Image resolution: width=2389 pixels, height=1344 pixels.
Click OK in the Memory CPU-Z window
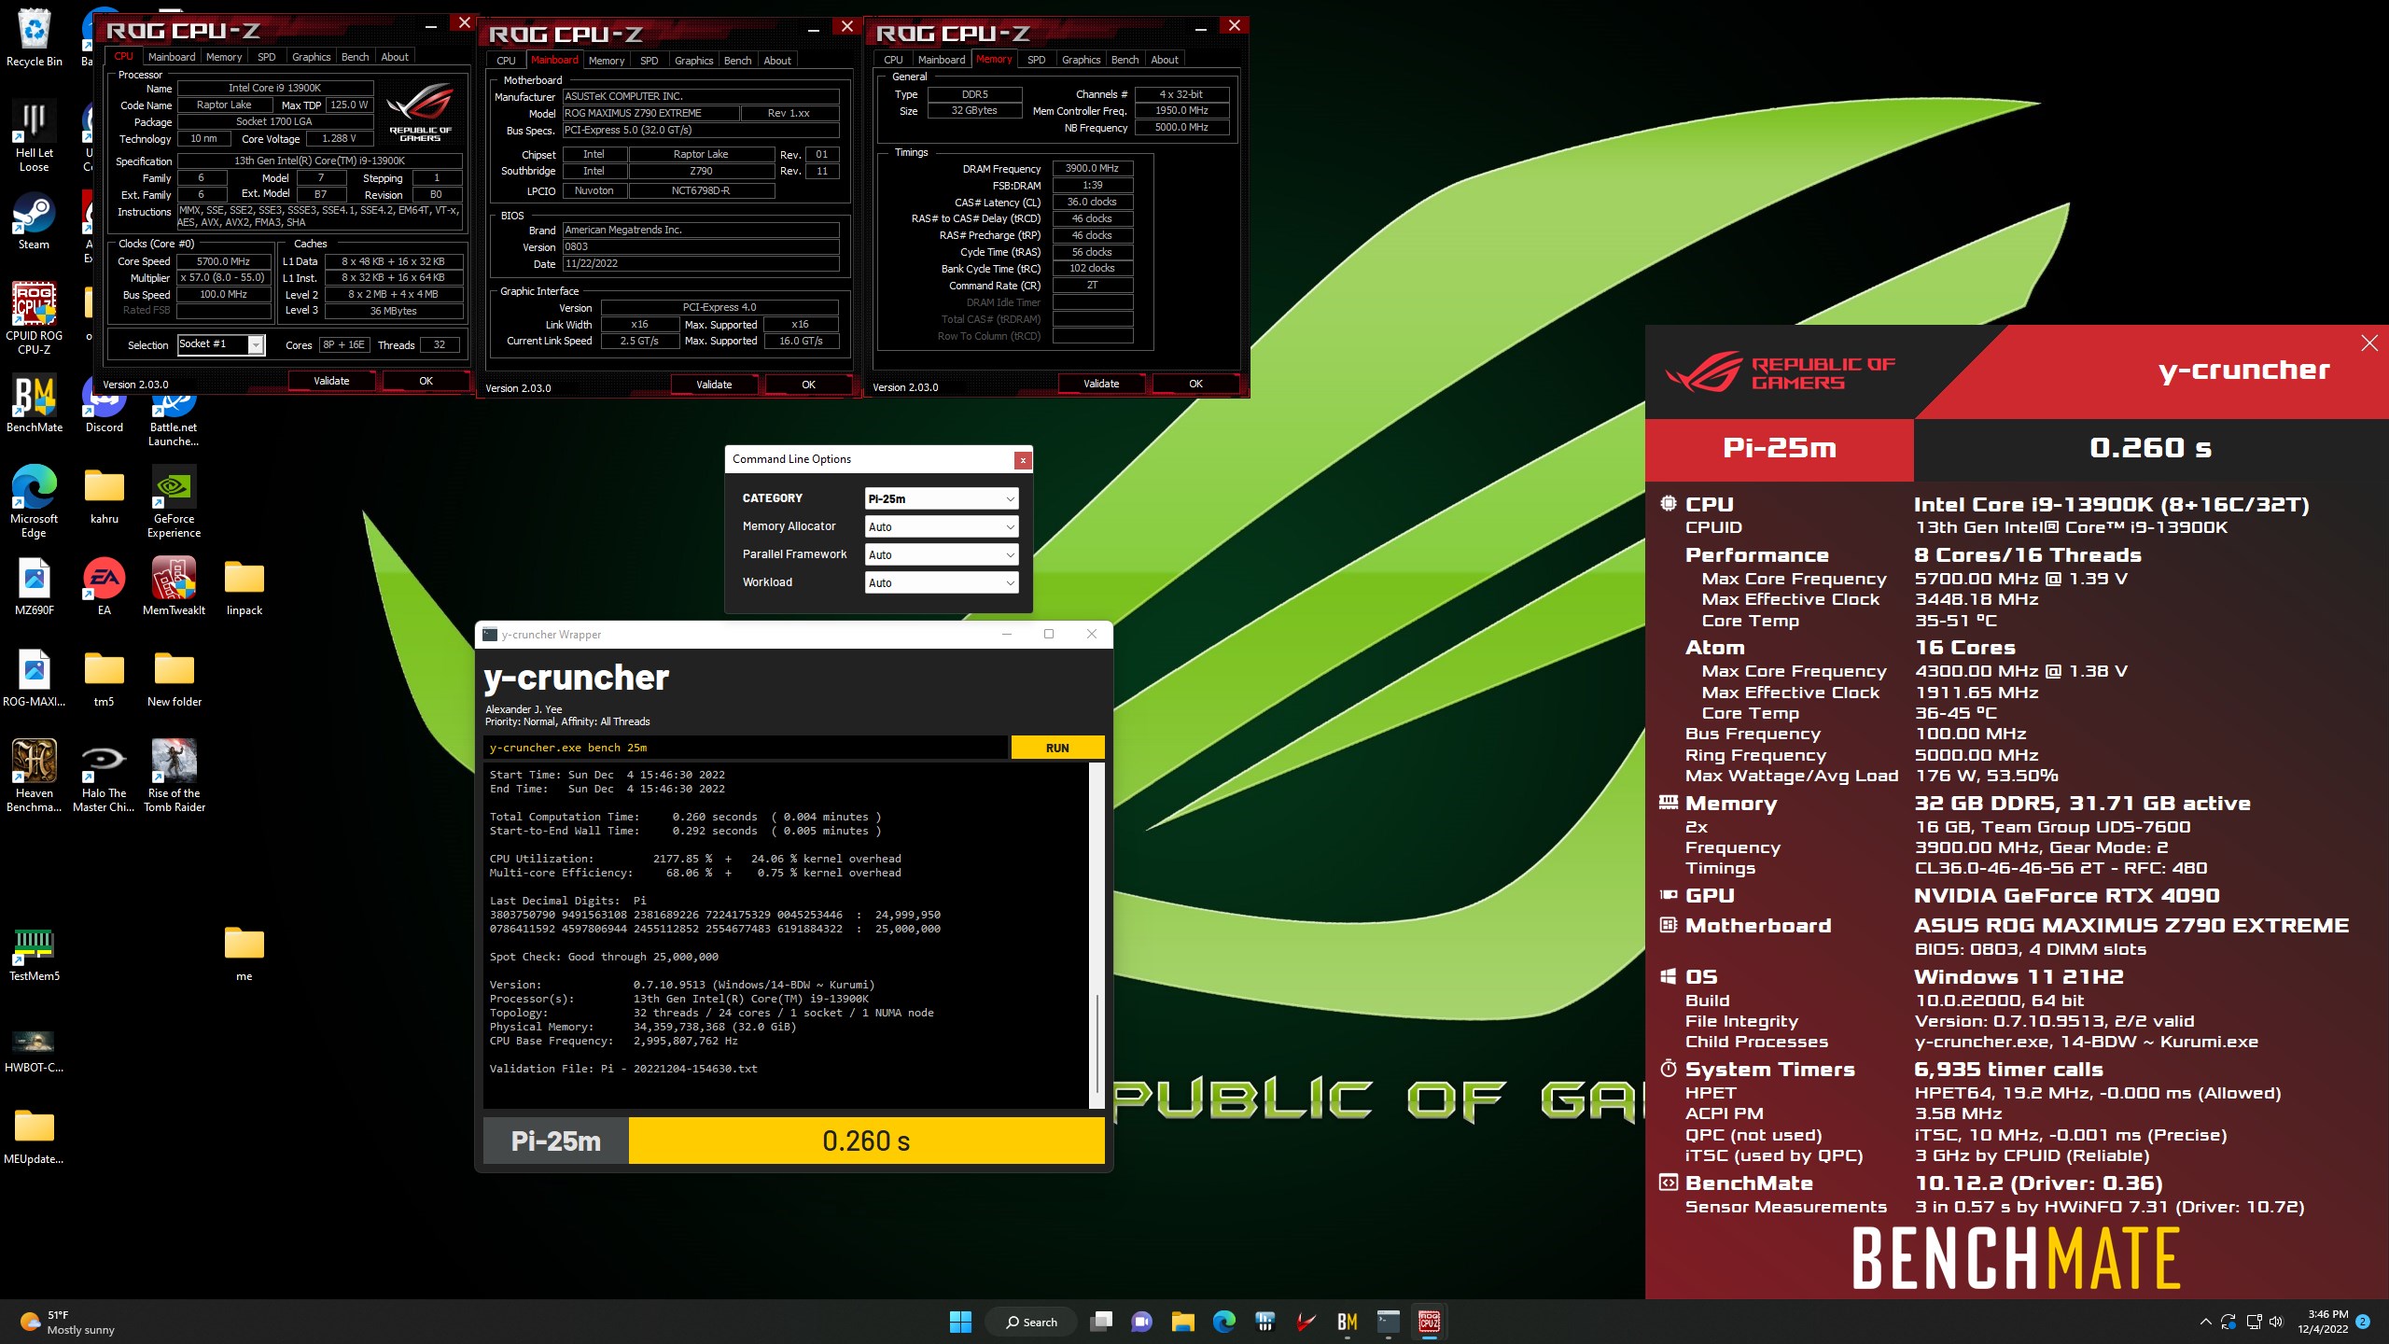click(x=1195, y=384)
